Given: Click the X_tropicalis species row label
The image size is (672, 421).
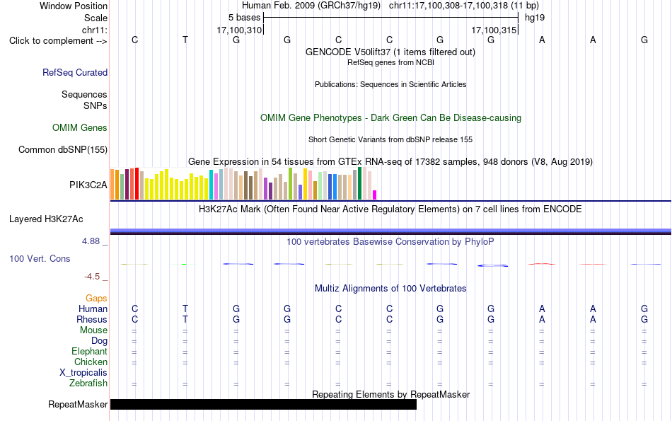Looking at the screenshot, I should point(83,373).
